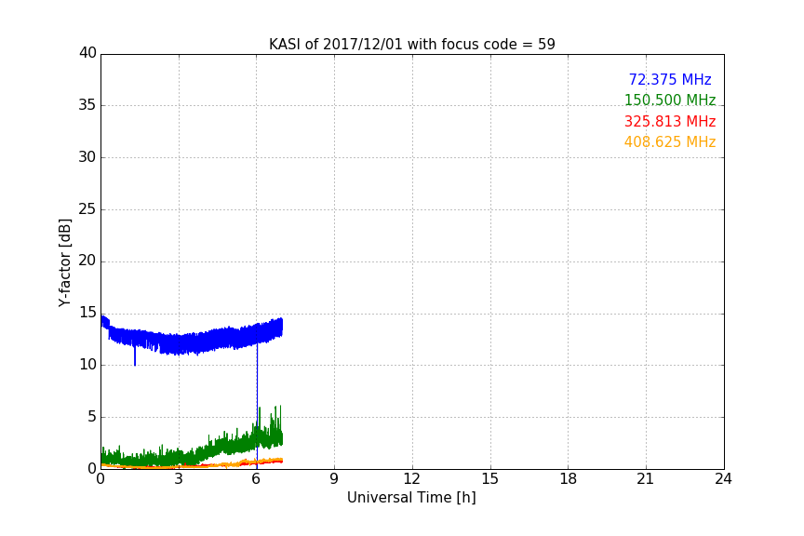
Task: Click the blue vertical spike at hour 6
Action: coord(257,405)
